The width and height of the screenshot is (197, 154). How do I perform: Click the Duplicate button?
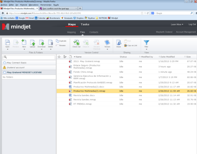[x=61, y=41]
